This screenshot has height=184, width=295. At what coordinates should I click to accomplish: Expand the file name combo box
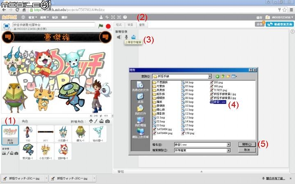(228, 145)
